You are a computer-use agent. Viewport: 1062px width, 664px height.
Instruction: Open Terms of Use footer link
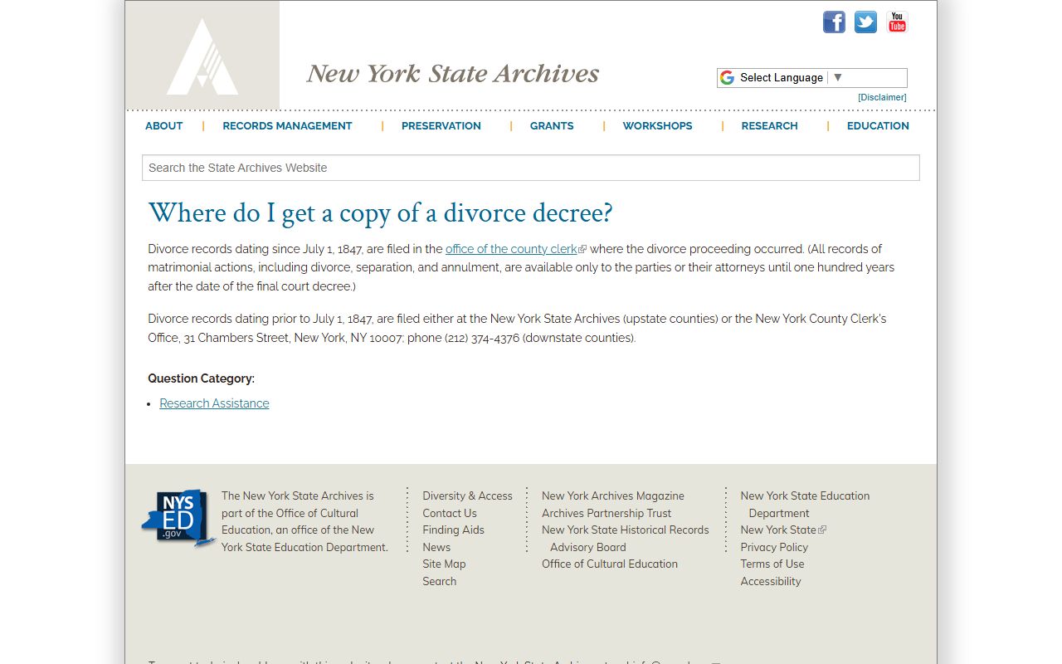(x=772, y=564)
